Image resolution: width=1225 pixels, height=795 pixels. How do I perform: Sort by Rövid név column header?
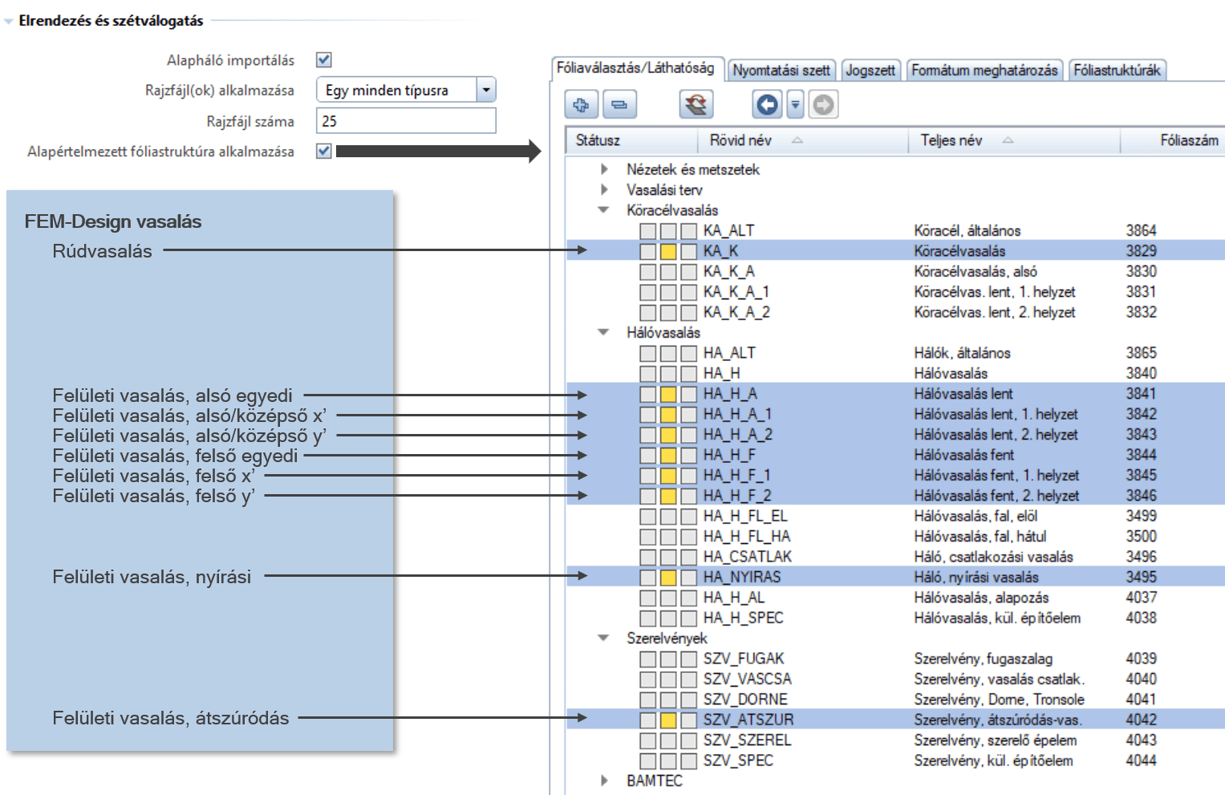[802, 140]
